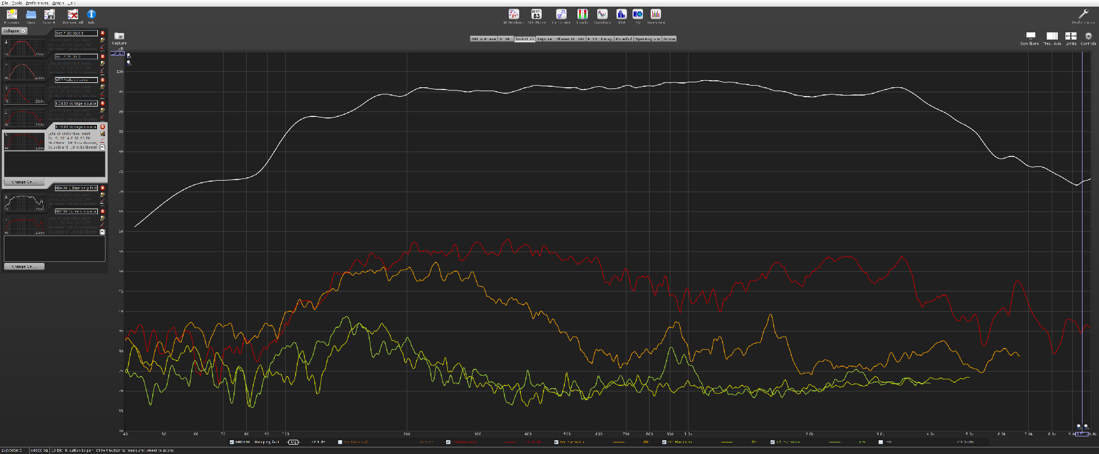Collapse the measurements panel
This screenshot has height=454, width=1099.
(15, 31)
